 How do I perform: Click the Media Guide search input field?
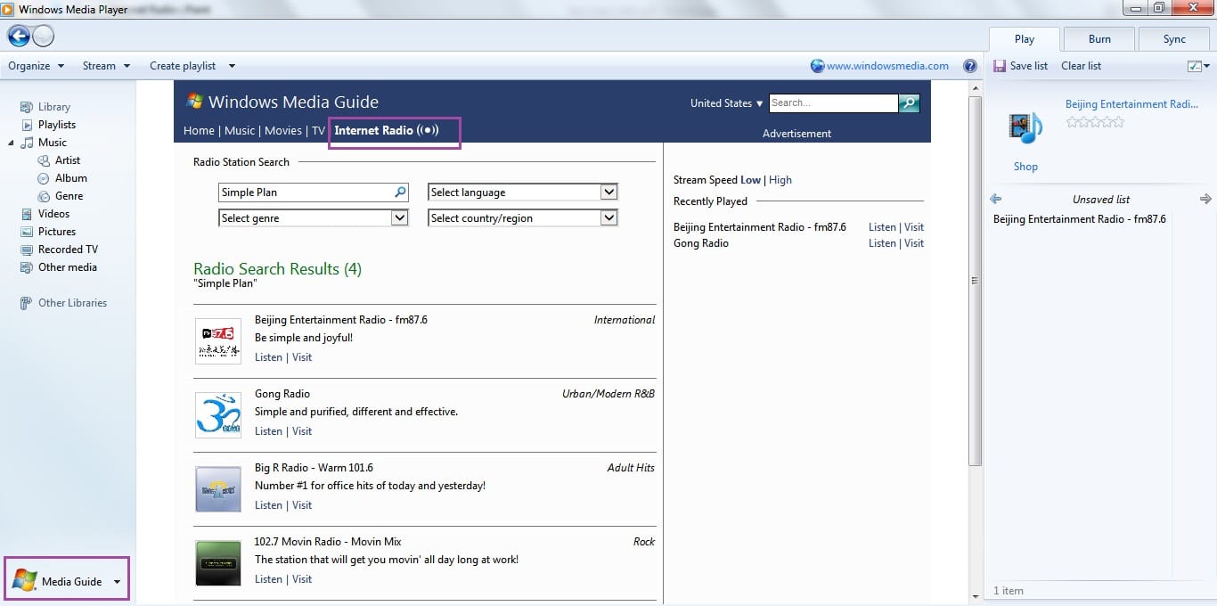click(x=834, y=103)
